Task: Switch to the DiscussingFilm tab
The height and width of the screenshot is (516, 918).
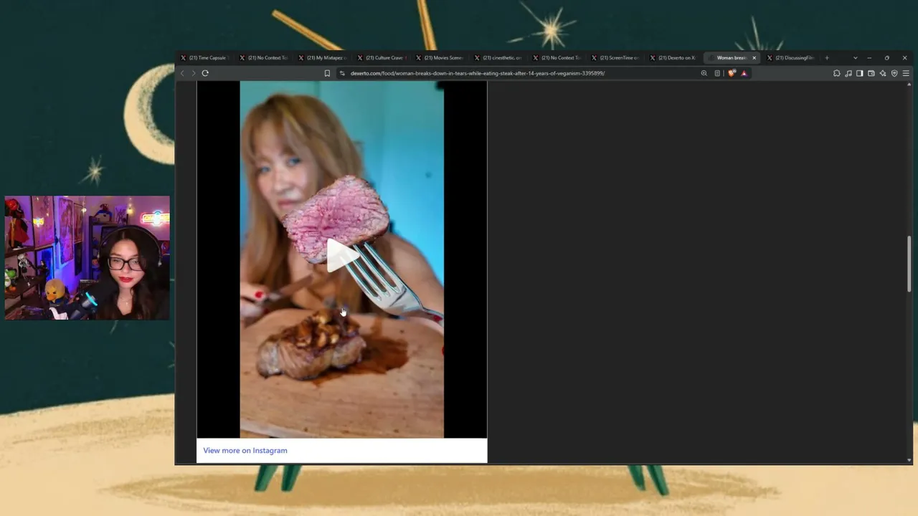Action: coord(790,58)
